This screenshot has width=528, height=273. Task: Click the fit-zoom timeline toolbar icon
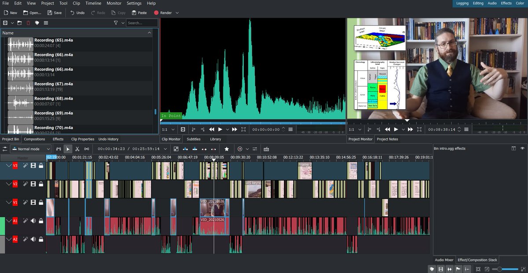tap(478, 269)
